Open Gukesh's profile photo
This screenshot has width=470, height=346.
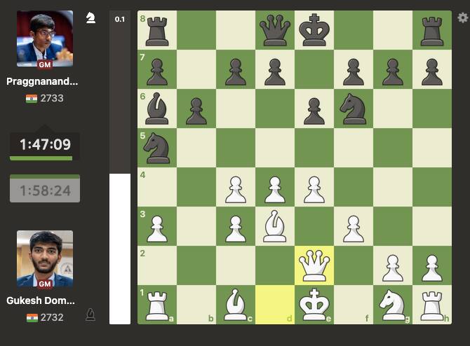click(x=45, y=258)
